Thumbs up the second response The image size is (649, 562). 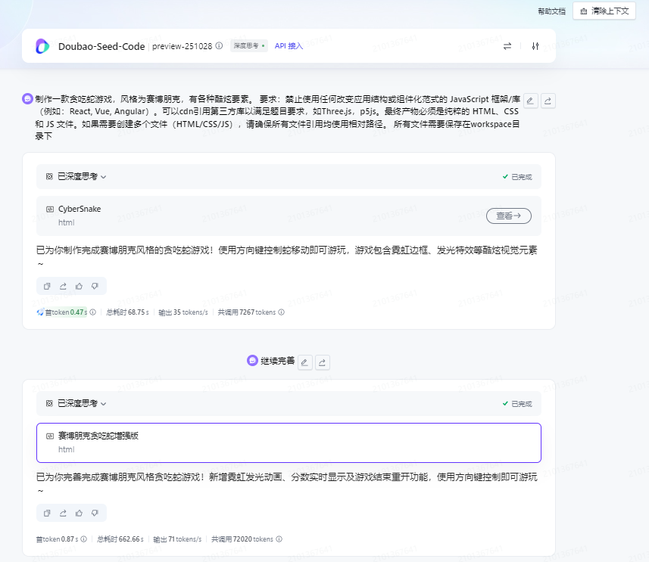pyautogui.click(x=79, y=513)
